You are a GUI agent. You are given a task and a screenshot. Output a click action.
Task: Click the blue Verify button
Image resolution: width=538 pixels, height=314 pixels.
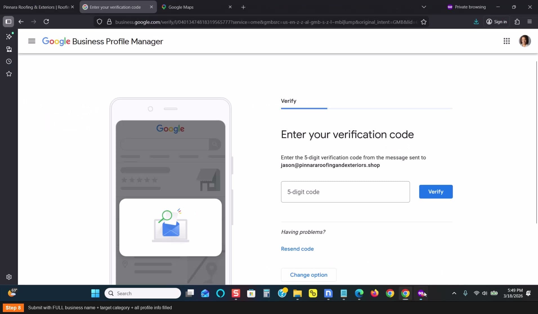(x=436, y=192)
